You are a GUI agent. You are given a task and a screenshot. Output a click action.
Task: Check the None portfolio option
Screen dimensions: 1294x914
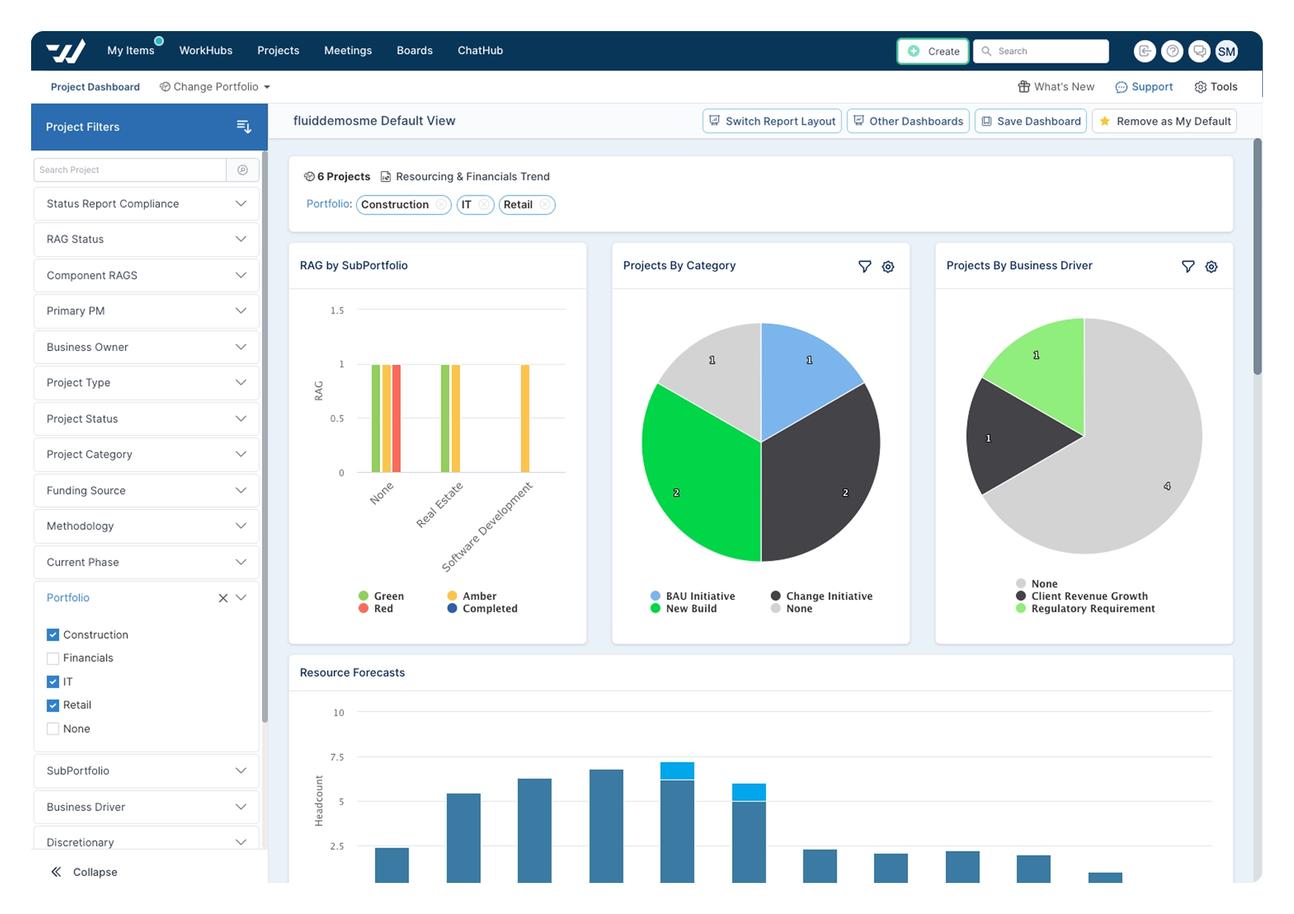[53, 728]
